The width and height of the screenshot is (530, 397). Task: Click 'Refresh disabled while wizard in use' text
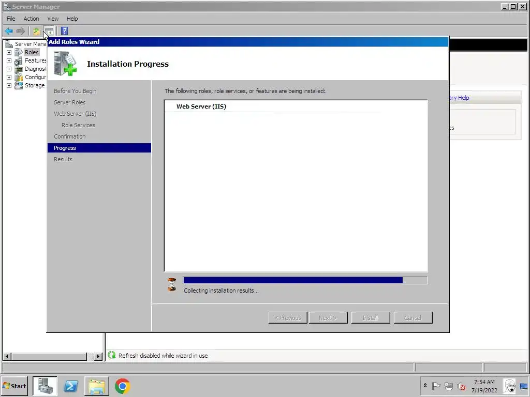(x=163, y=356)
